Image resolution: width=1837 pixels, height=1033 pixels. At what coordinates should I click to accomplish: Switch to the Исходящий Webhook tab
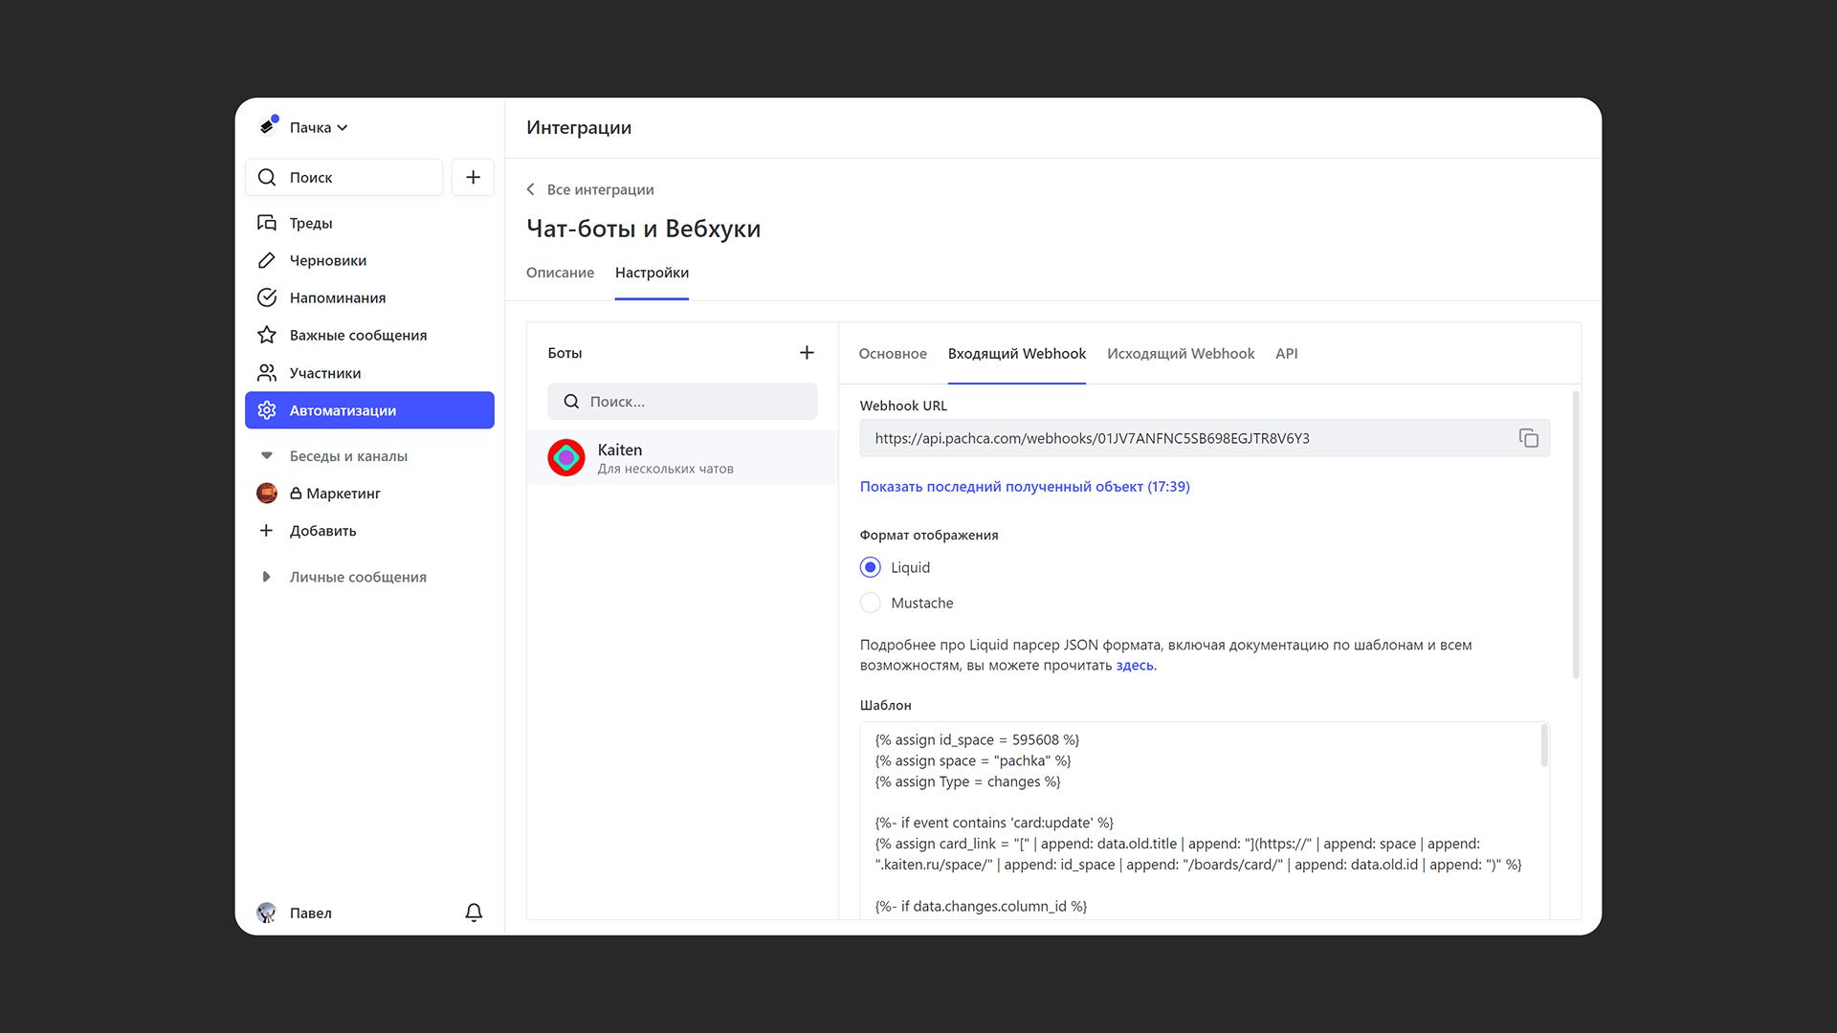[1180, 354]
